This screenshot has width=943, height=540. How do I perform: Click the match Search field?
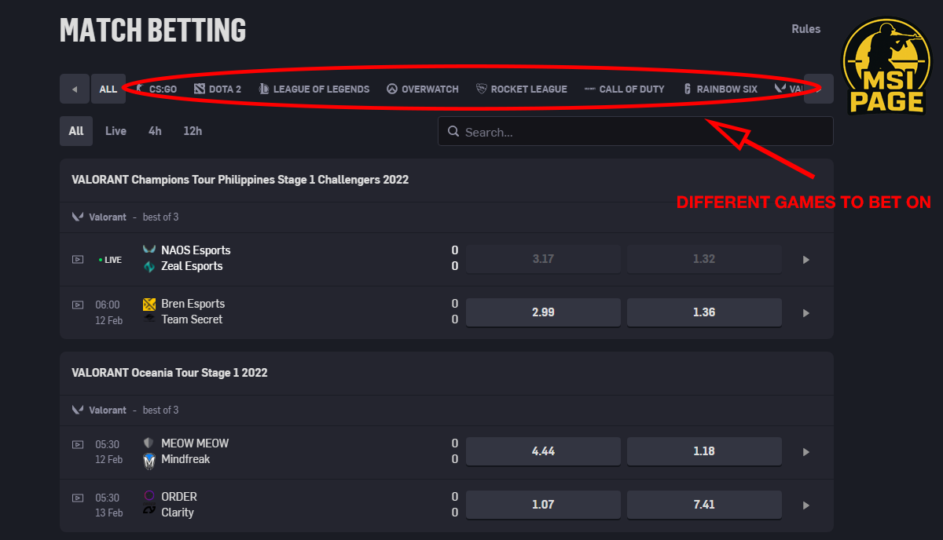635,131
